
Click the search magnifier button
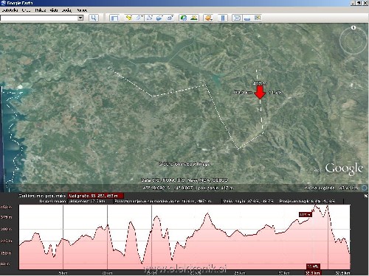[94, 18]
